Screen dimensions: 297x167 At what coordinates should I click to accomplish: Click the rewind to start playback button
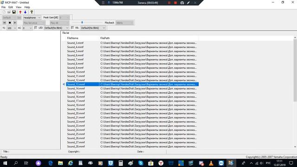point(4,23)
